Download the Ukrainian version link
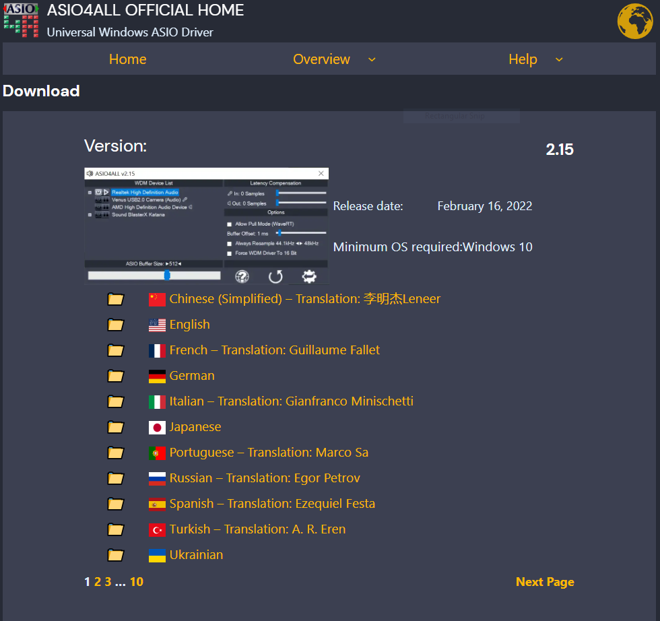Screen dimensions: 660x621 [196, 555]
